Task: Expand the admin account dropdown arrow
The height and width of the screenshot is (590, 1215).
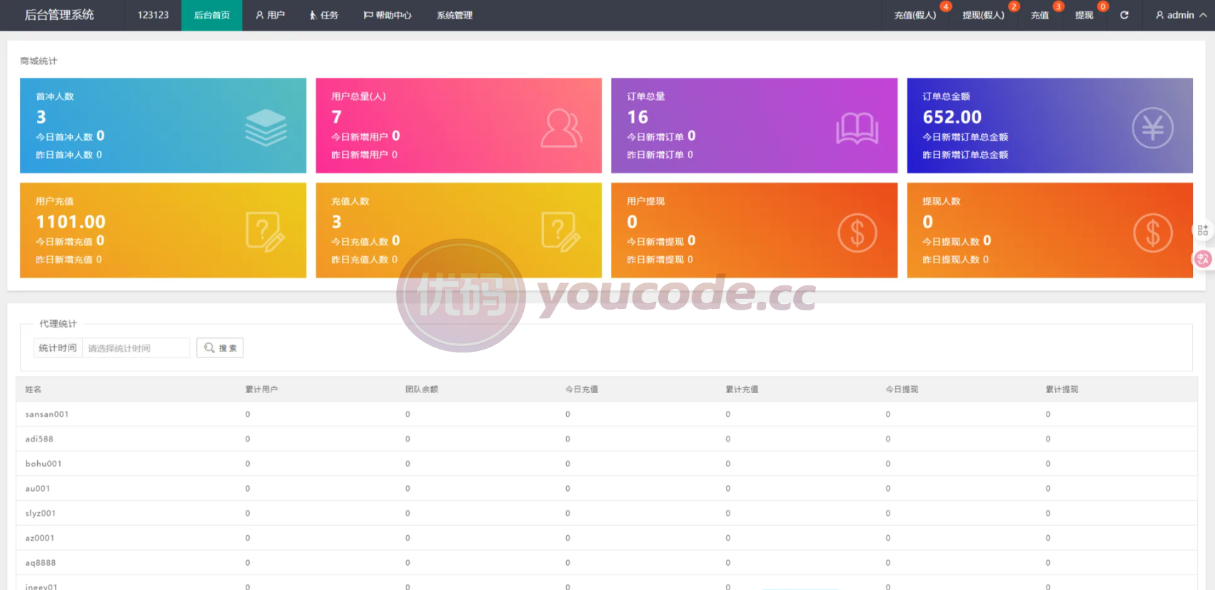Action: 1203,15
